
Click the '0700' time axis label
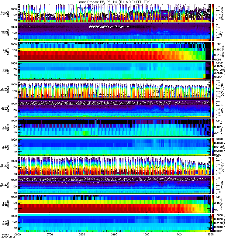point(50,234)
